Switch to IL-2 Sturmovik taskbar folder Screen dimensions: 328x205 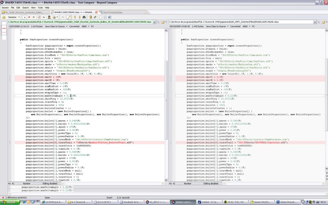[79, 202]
